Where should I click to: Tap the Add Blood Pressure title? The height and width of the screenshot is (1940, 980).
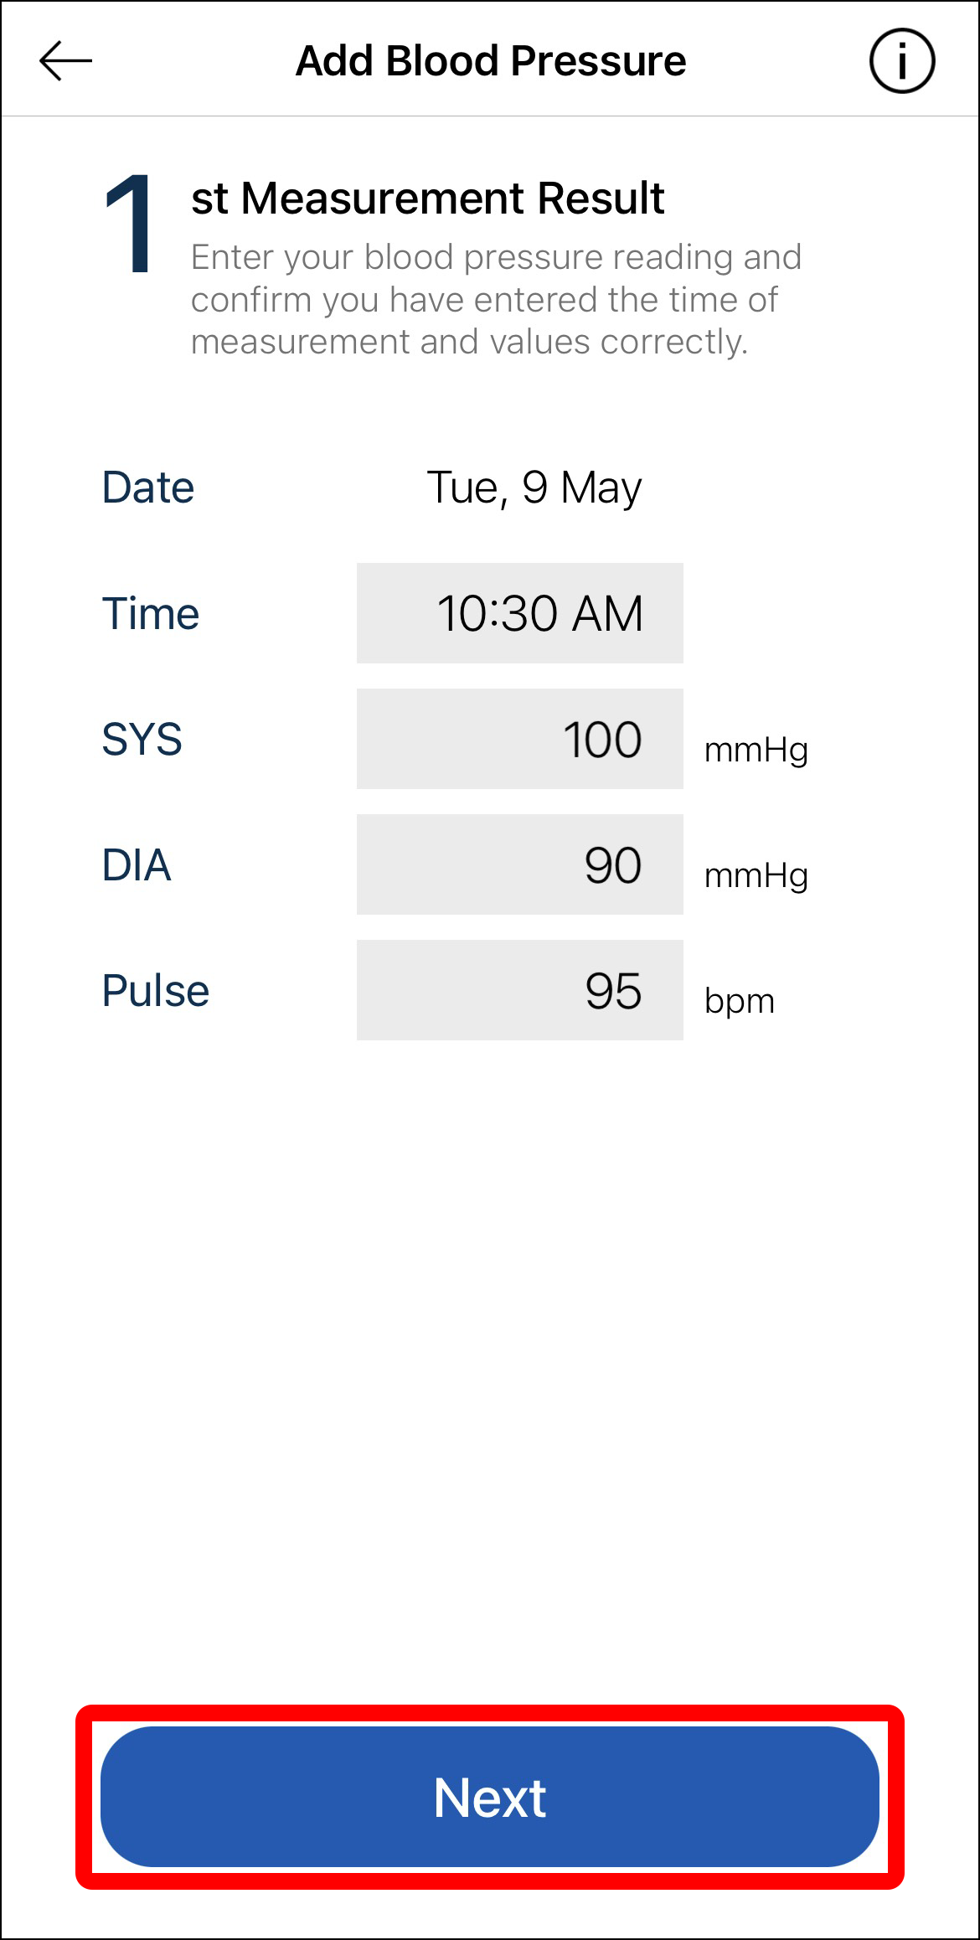pyautogui.click(x=491, y=61)
